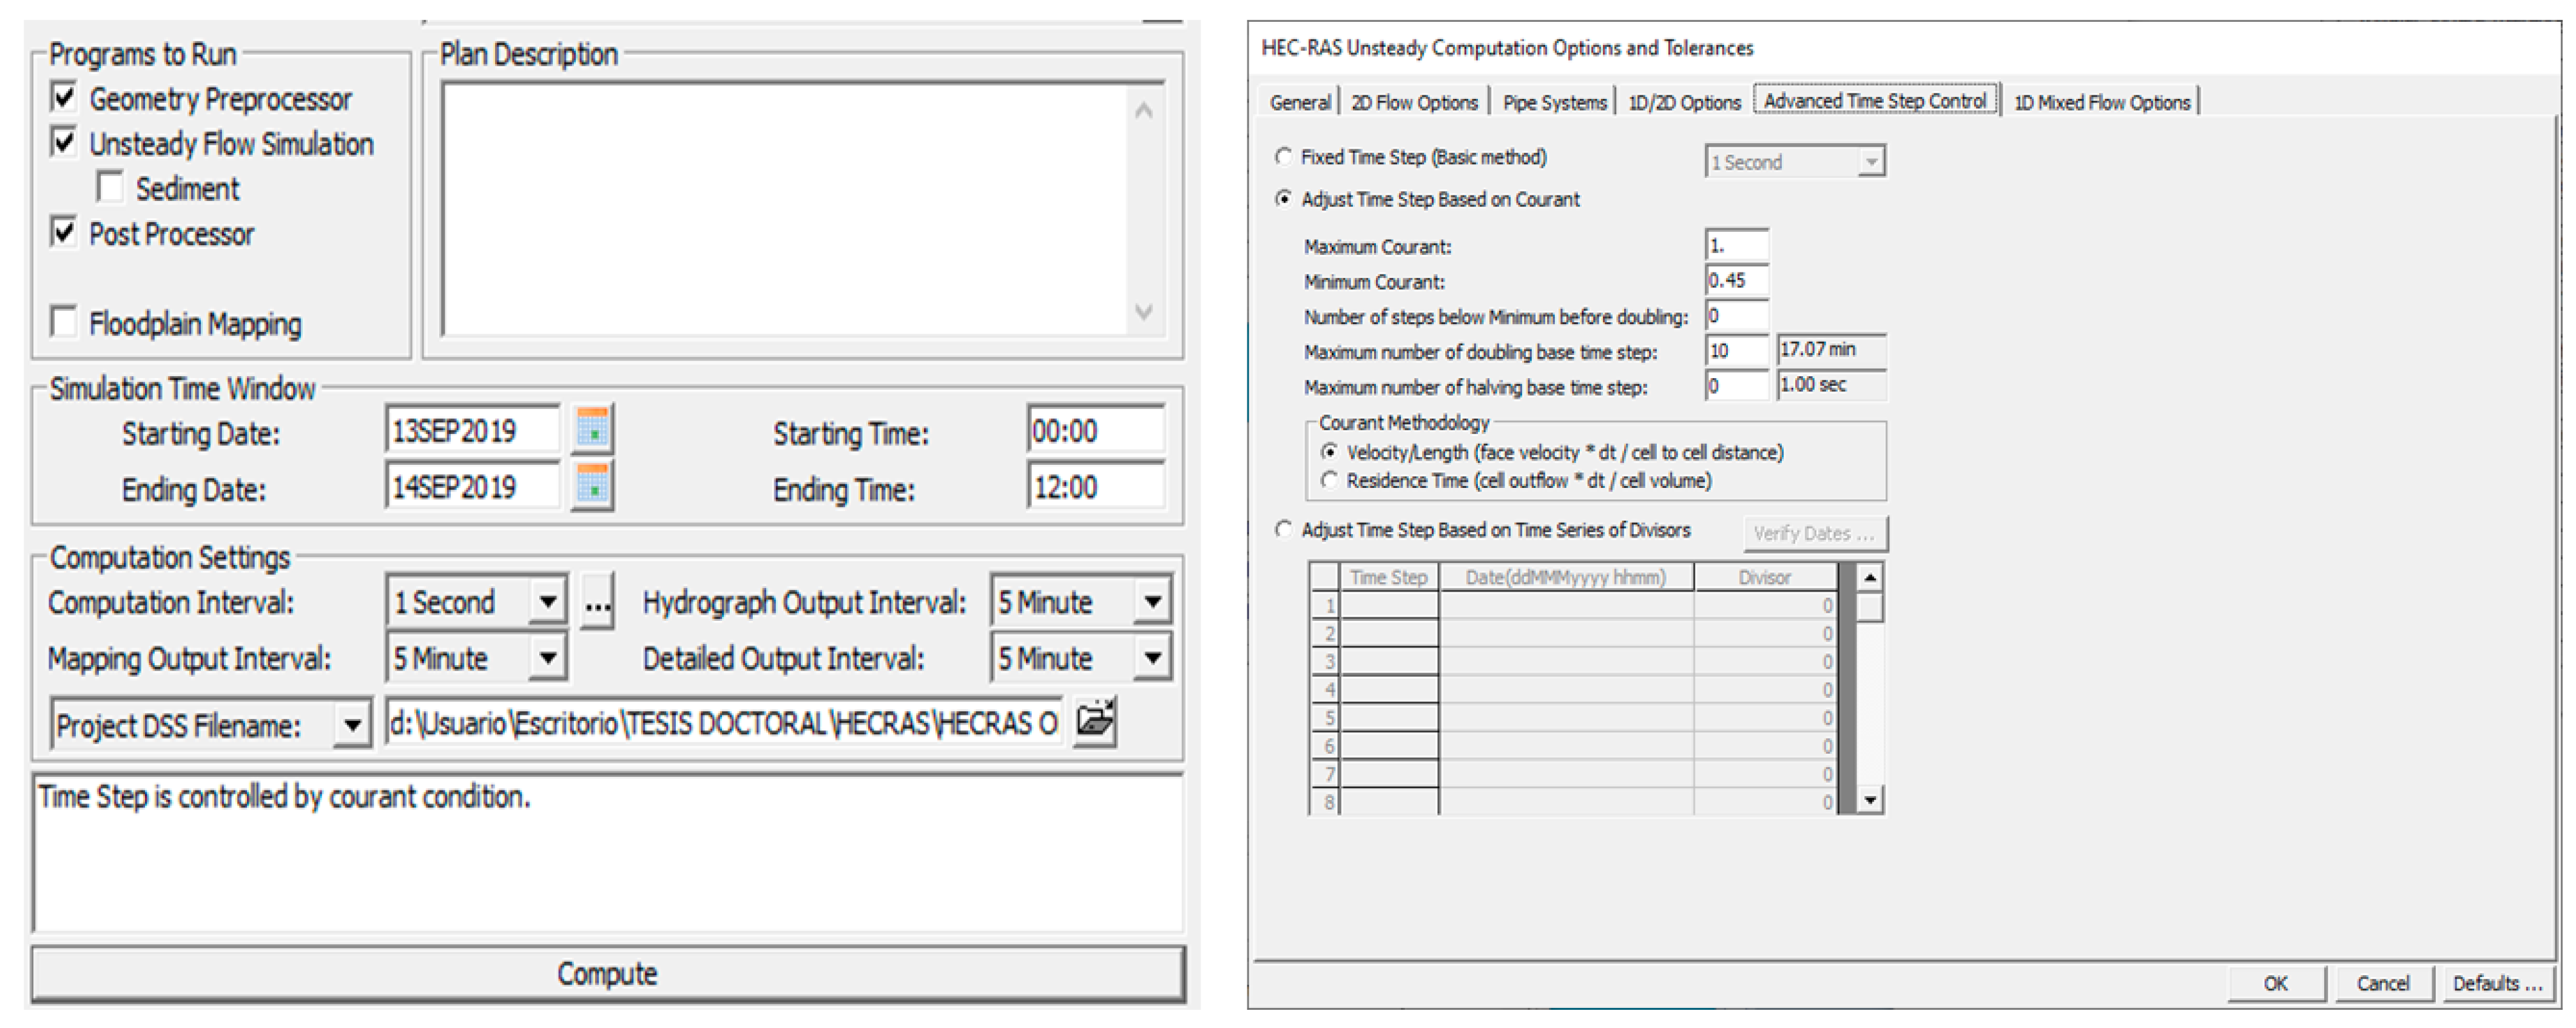Open the Hydrograph Output Interval dropdown
Image resolution: width=2576 pixels, height=1028 pixels.
(1152, 602)
